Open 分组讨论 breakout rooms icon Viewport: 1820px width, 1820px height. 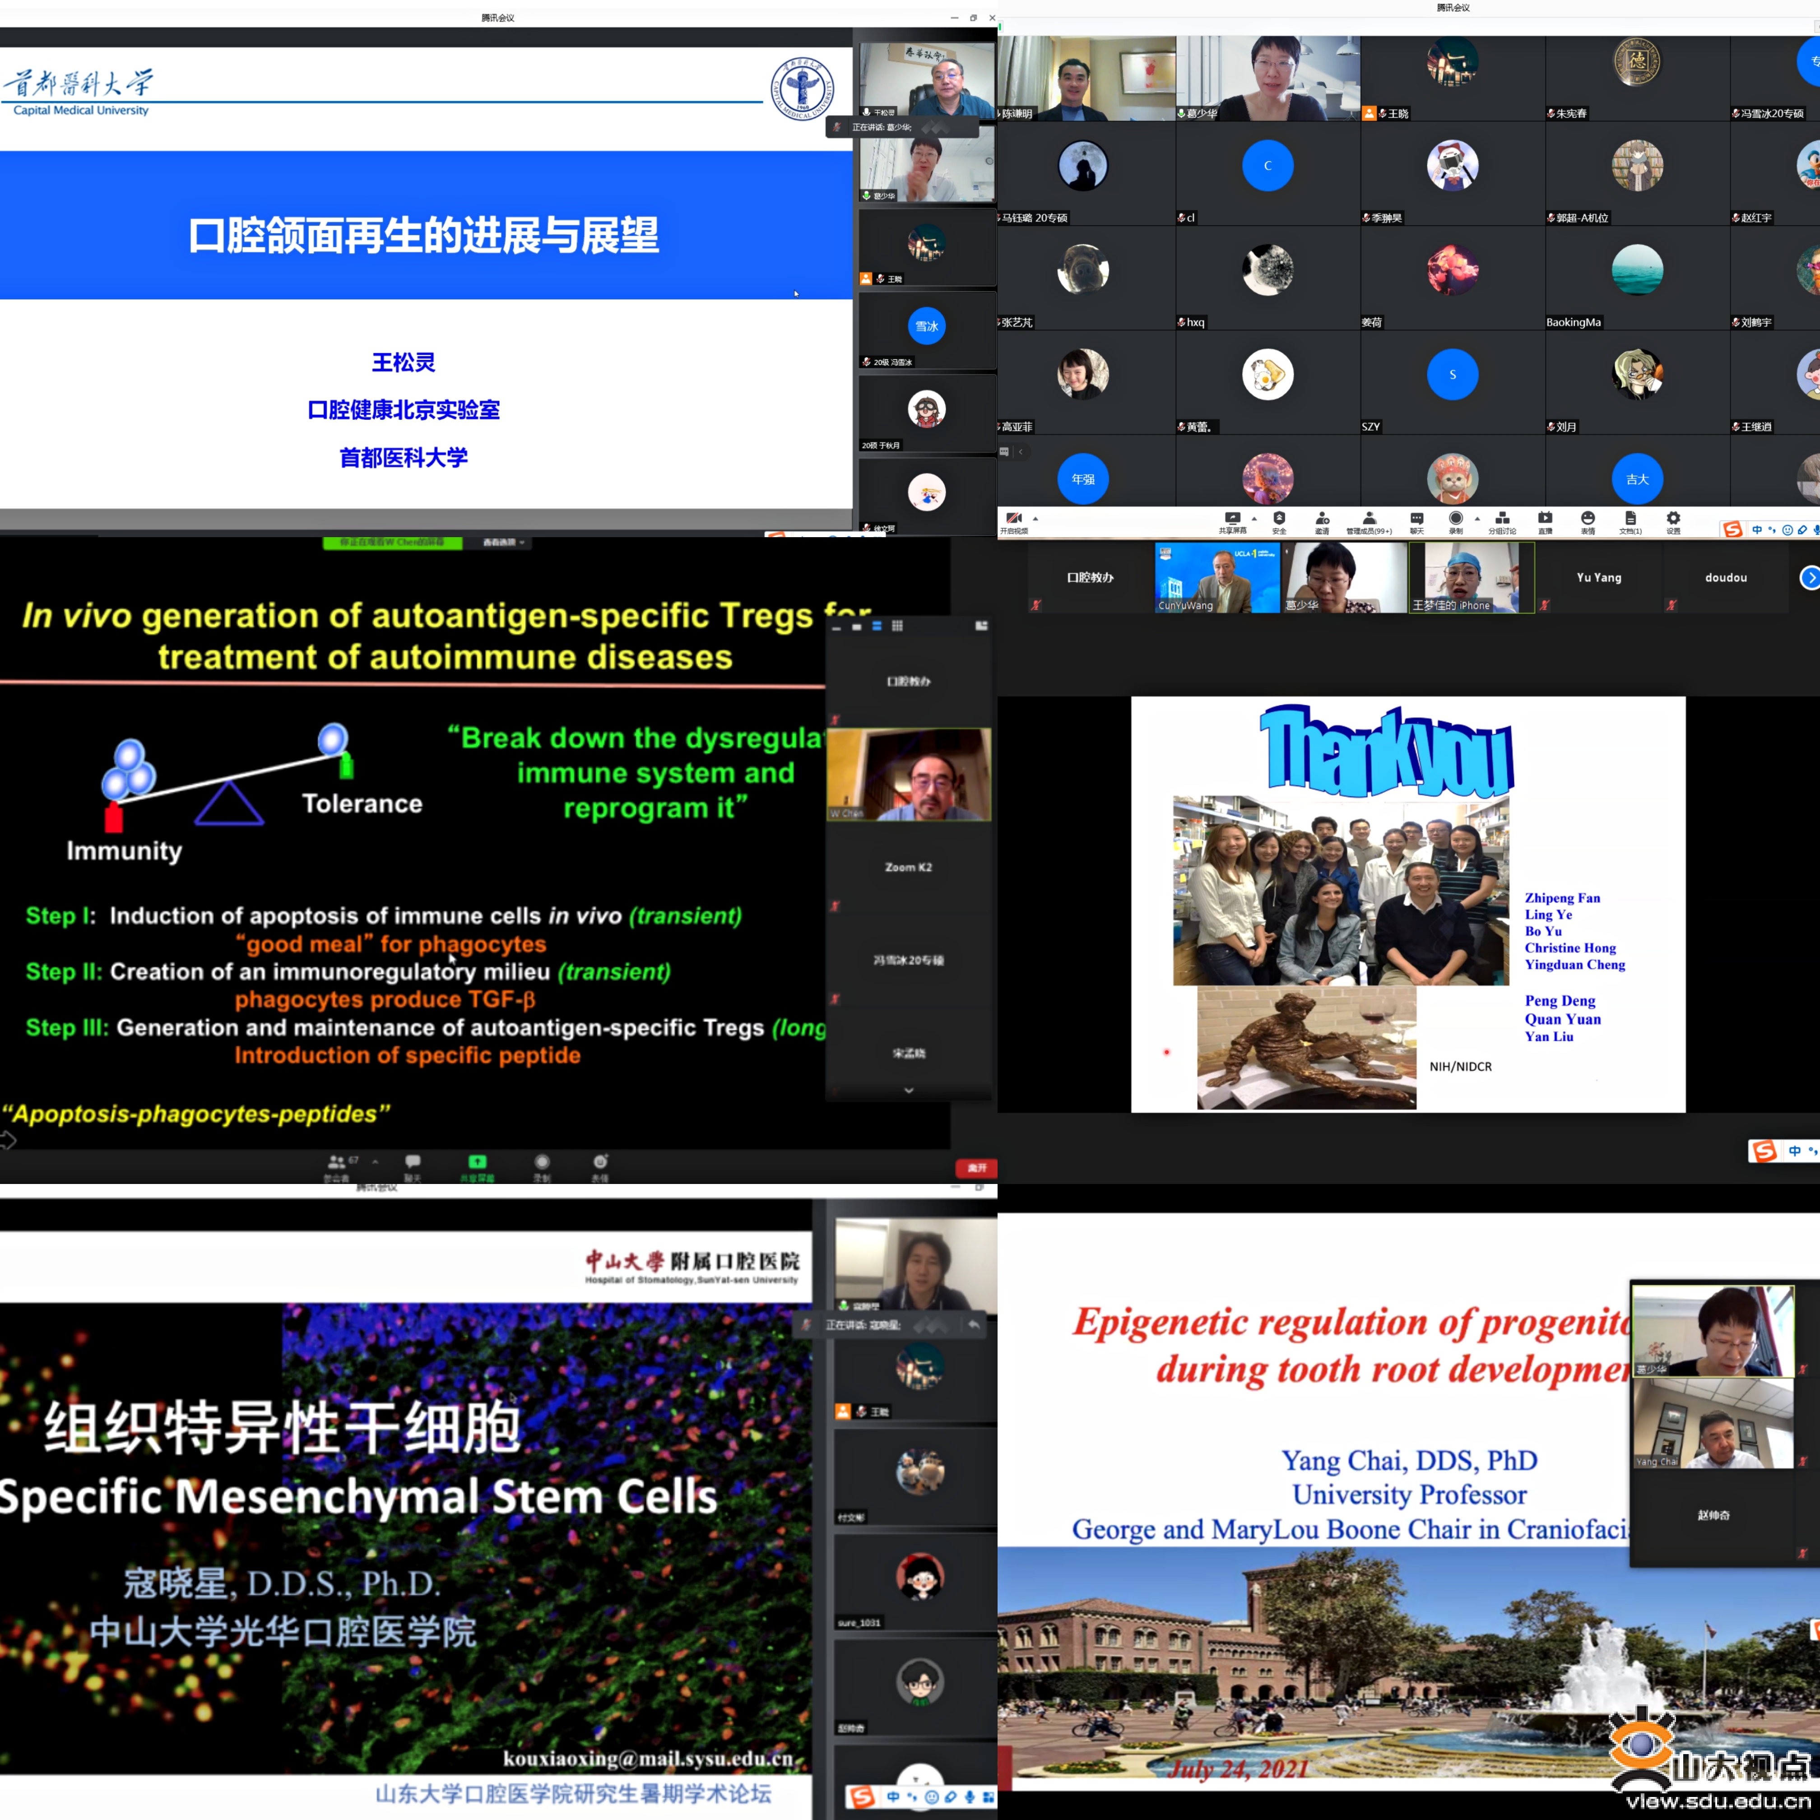1503,519
